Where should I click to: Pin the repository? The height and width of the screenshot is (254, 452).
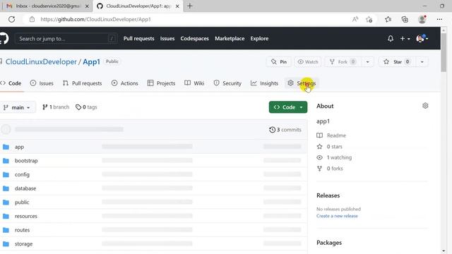279,61
